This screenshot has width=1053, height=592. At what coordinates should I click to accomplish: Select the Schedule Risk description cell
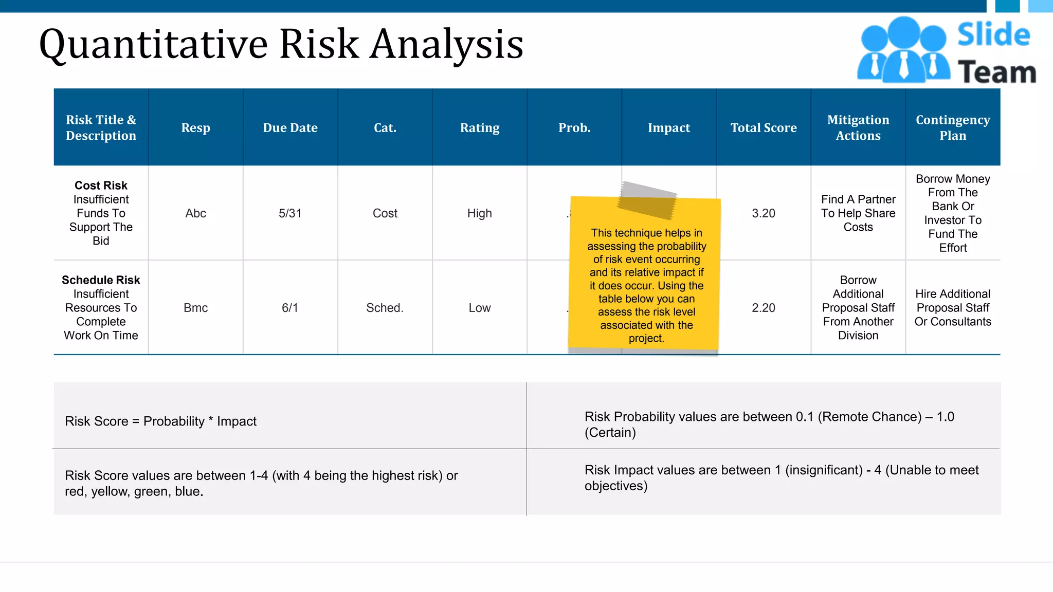[101, 307]
